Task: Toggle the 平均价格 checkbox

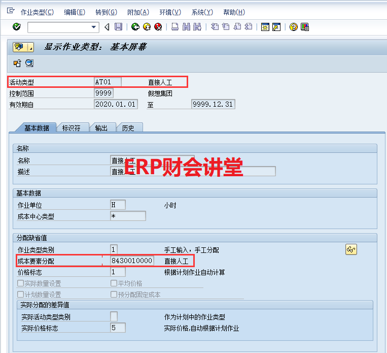Action: click(114, 283)
